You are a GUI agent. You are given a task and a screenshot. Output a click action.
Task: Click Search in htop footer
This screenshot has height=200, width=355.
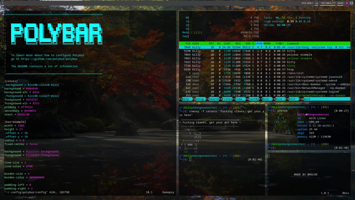212,99
